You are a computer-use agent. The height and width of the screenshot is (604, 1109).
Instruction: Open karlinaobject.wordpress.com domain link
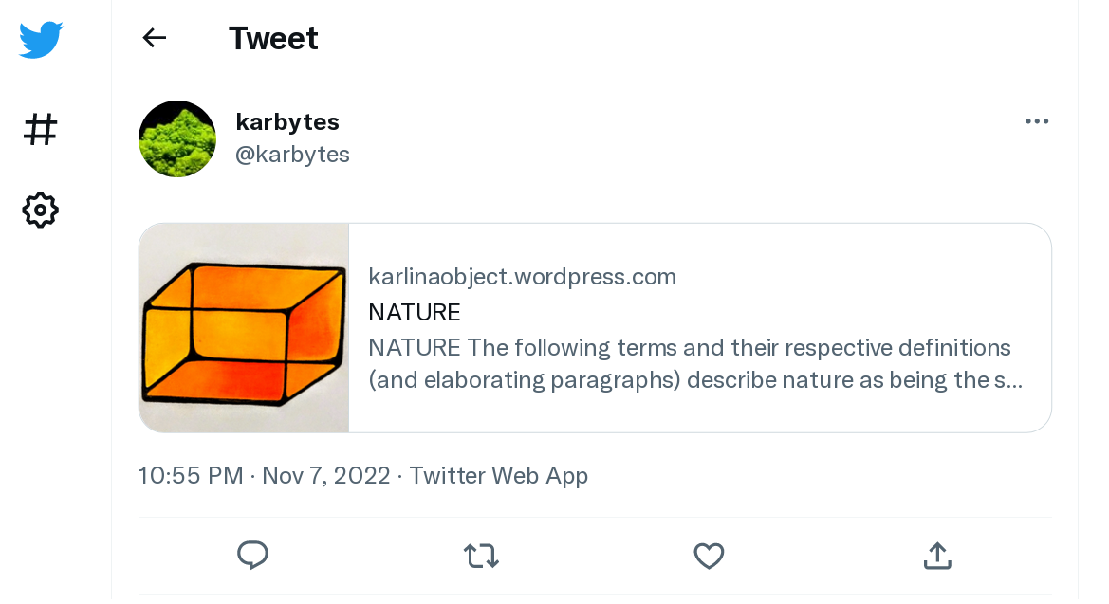522,277
